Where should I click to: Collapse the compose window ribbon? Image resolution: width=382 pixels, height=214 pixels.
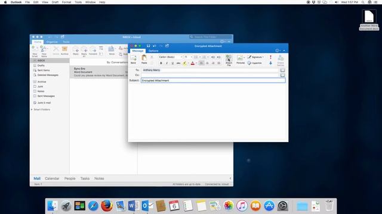coord(284,51)
